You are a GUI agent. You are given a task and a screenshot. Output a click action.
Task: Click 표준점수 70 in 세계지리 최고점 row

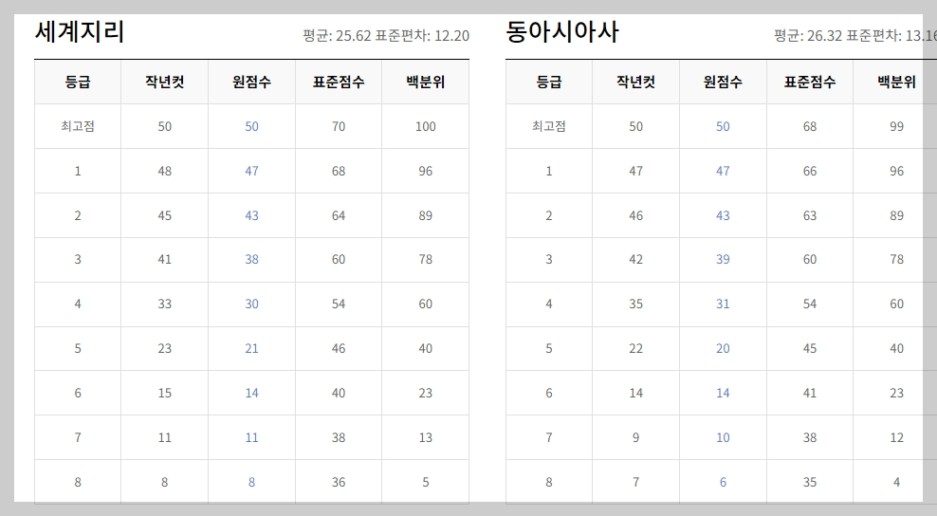pyautogui.click(x=339, y=127)
